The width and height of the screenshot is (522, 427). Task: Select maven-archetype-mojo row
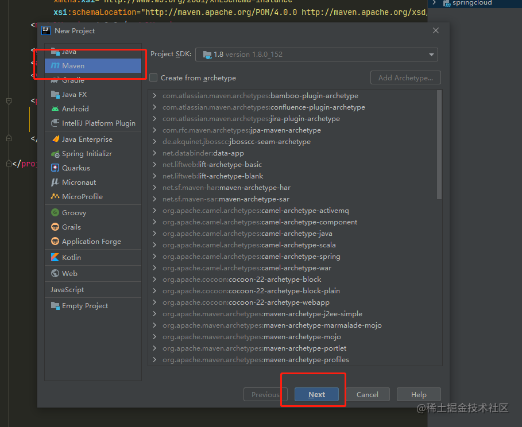coord(292,337)
